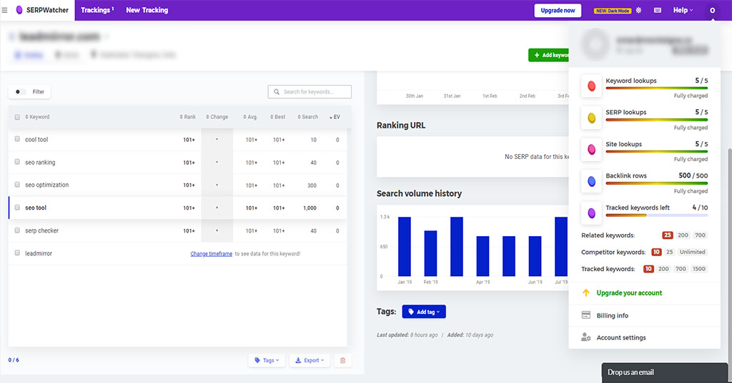
Task: Click the Jan '19 search volume bar
Action: pos(405,247)
